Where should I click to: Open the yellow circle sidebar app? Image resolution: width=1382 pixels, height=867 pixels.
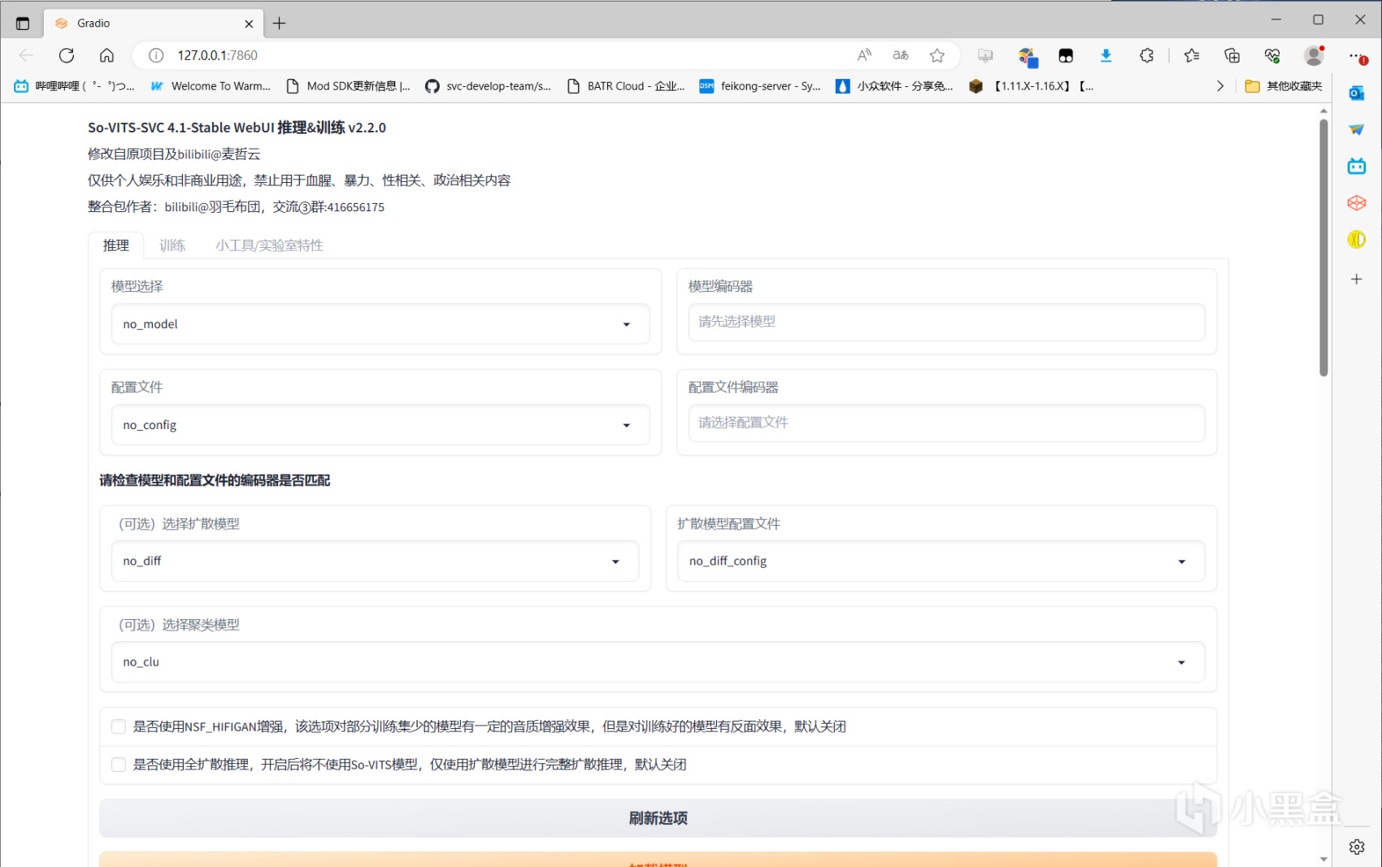pos(1356,240)
